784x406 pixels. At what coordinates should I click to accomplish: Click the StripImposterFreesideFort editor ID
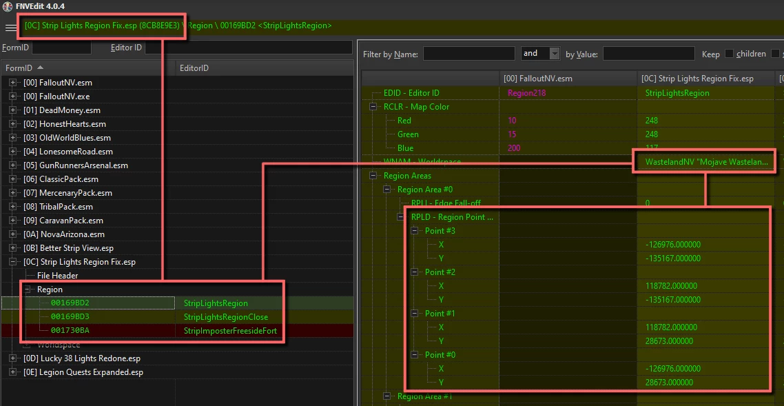pyautogui.click(x=230, y=330)
